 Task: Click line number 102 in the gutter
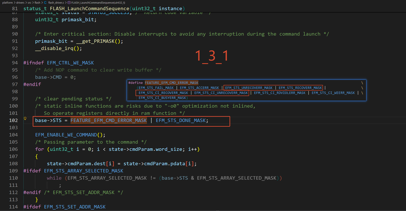[14, 120]
